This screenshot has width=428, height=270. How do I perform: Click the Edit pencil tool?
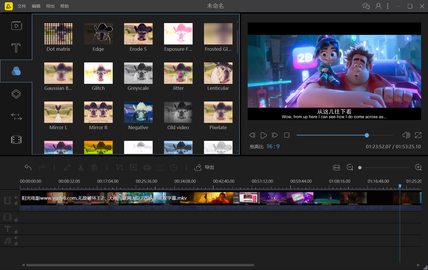[67, 168]
